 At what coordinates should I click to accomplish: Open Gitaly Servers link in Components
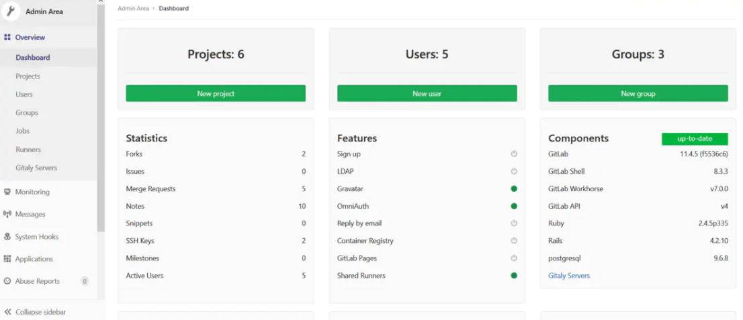569,276
